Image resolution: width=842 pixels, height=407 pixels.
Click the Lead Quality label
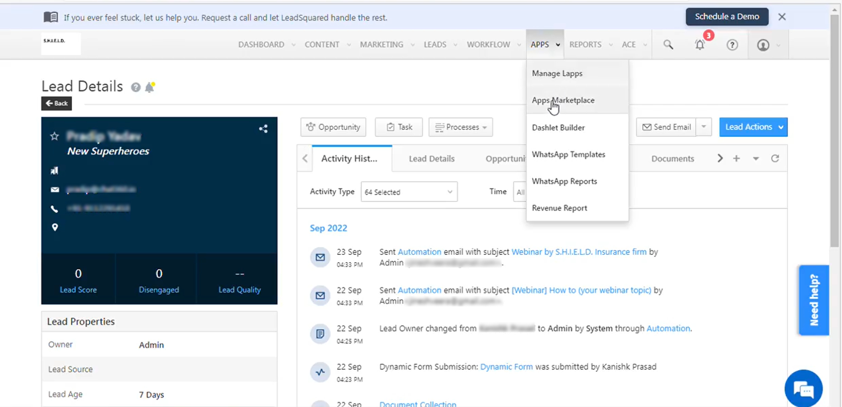pos(239,290)
